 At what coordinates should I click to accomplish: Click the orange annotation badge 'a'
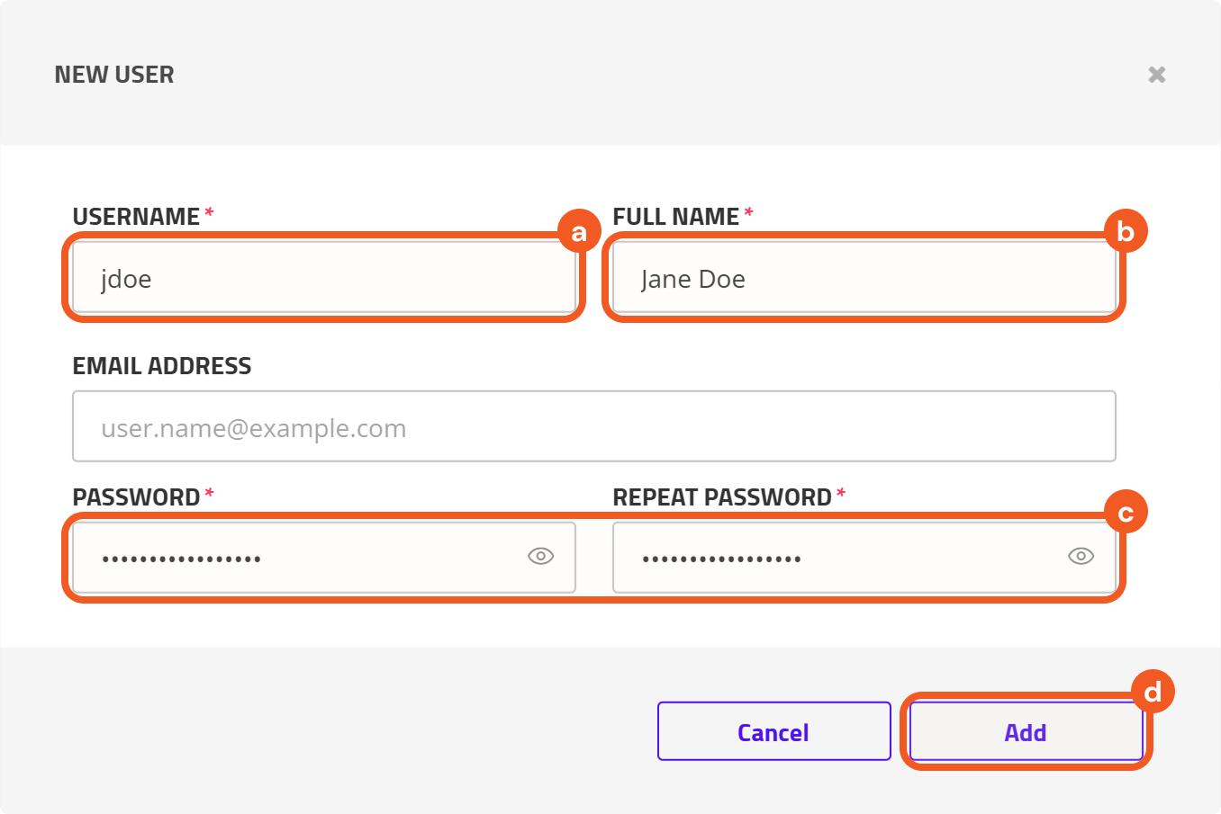point(579,232)
